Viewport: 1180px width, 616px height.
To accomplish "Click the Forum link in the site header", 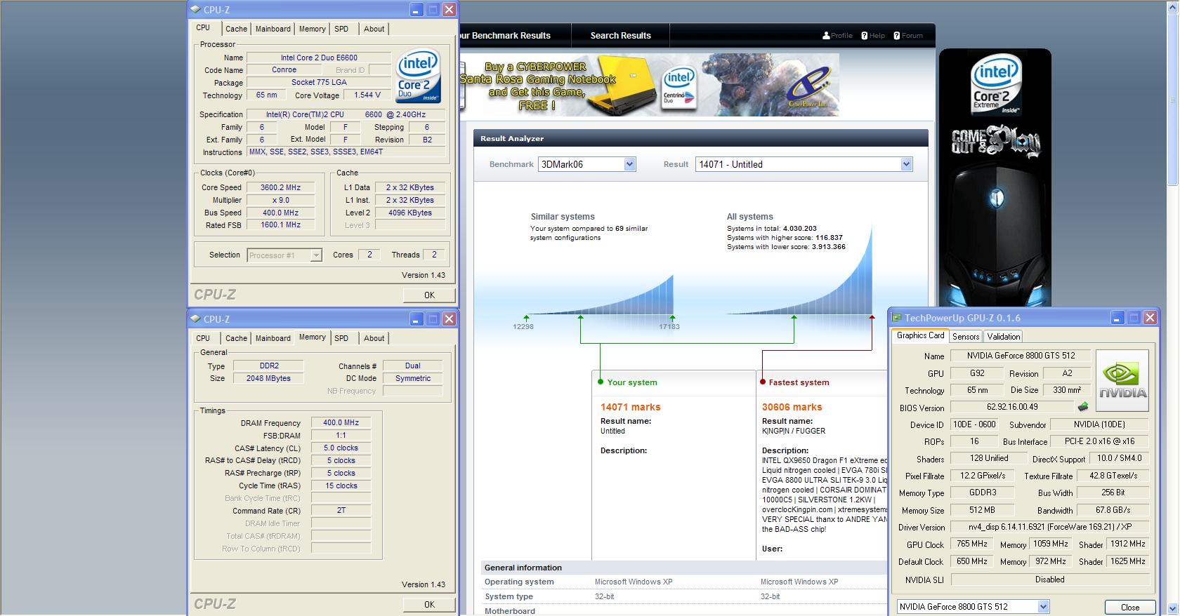I will pyautogui.click(x=912, y=36).
